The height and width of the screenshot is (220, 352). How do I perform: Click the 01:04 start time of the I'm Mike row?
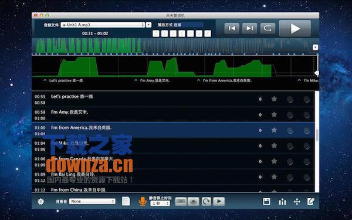coord(40,143)
